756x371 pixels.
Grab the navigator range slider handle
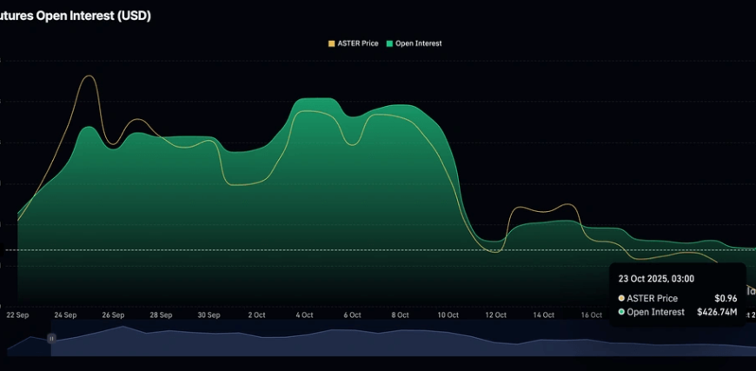tap(51, 338)
